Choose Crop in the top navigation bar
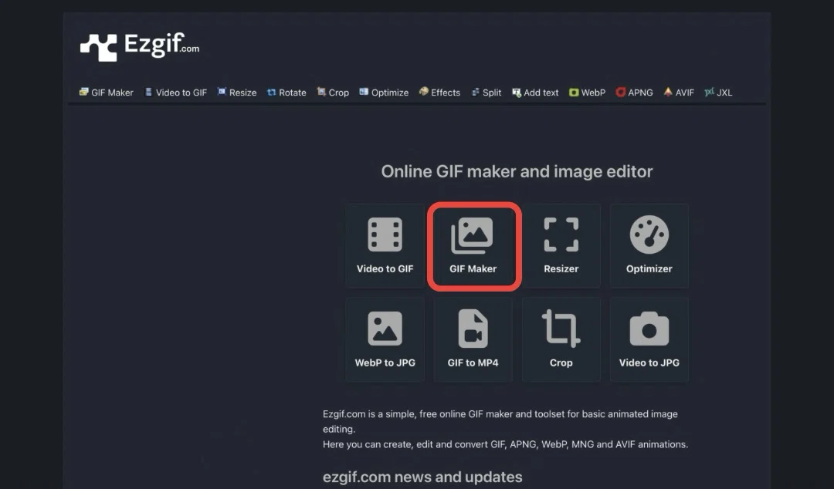Viewport: 834px width, 489px height. click(x=333, y=92)
